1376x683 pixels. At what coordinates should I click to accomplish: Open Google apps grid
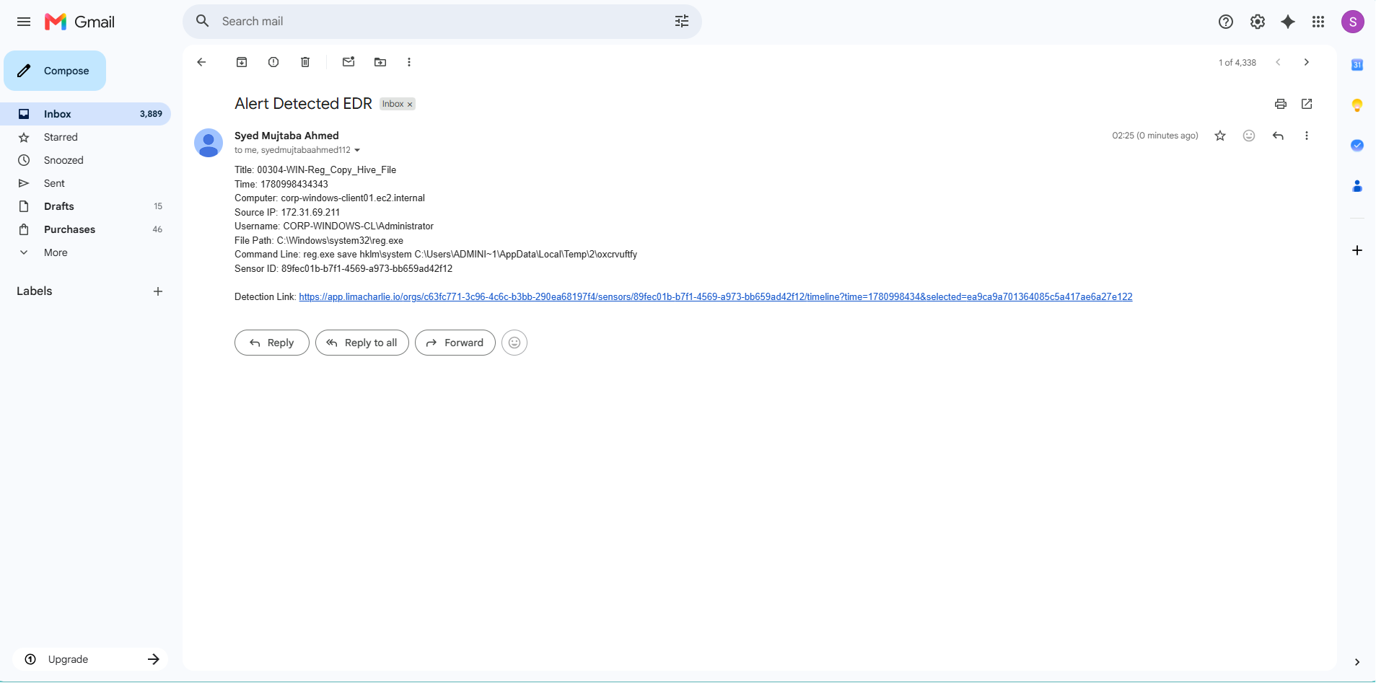coord(1318,22)
